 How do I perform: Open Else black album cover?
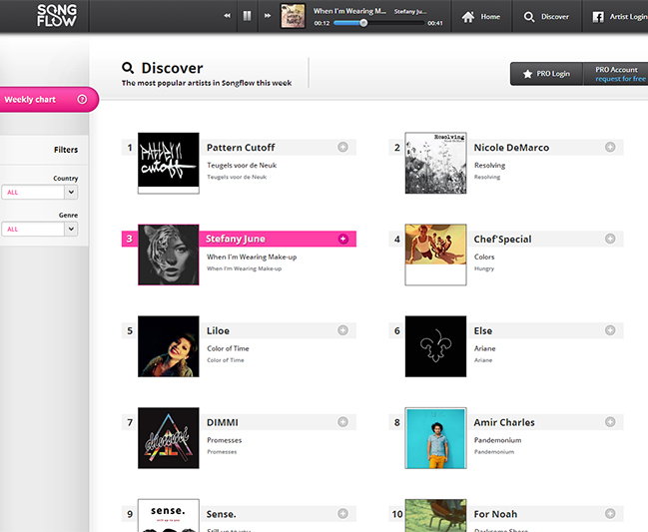436,346
